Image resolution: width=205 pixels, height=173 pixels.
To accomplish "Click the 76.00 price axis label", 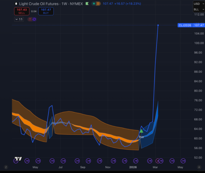I will (x=198, y=100).
